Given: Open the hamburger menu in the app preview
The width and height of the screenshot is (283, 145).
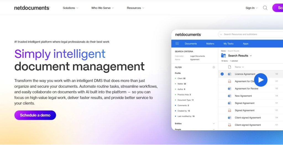Looking at the screenshot, I should pos(177,44).
